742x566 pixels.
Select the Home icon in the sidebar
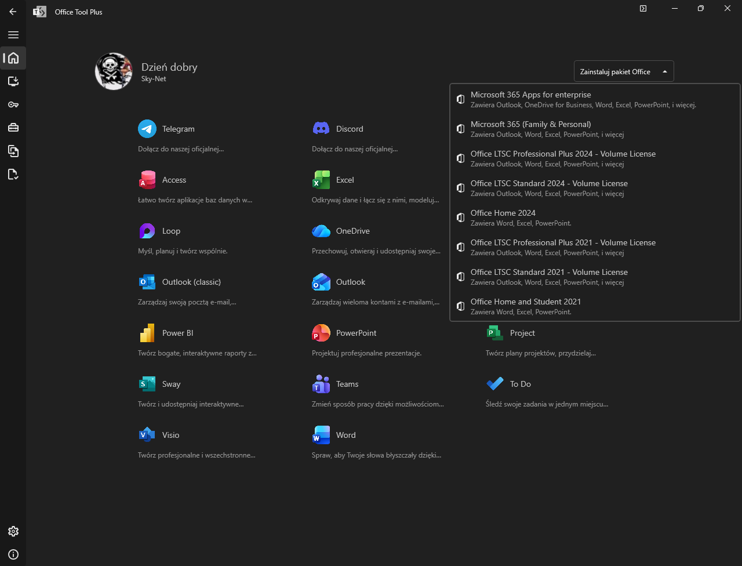(x=13, y=58)
